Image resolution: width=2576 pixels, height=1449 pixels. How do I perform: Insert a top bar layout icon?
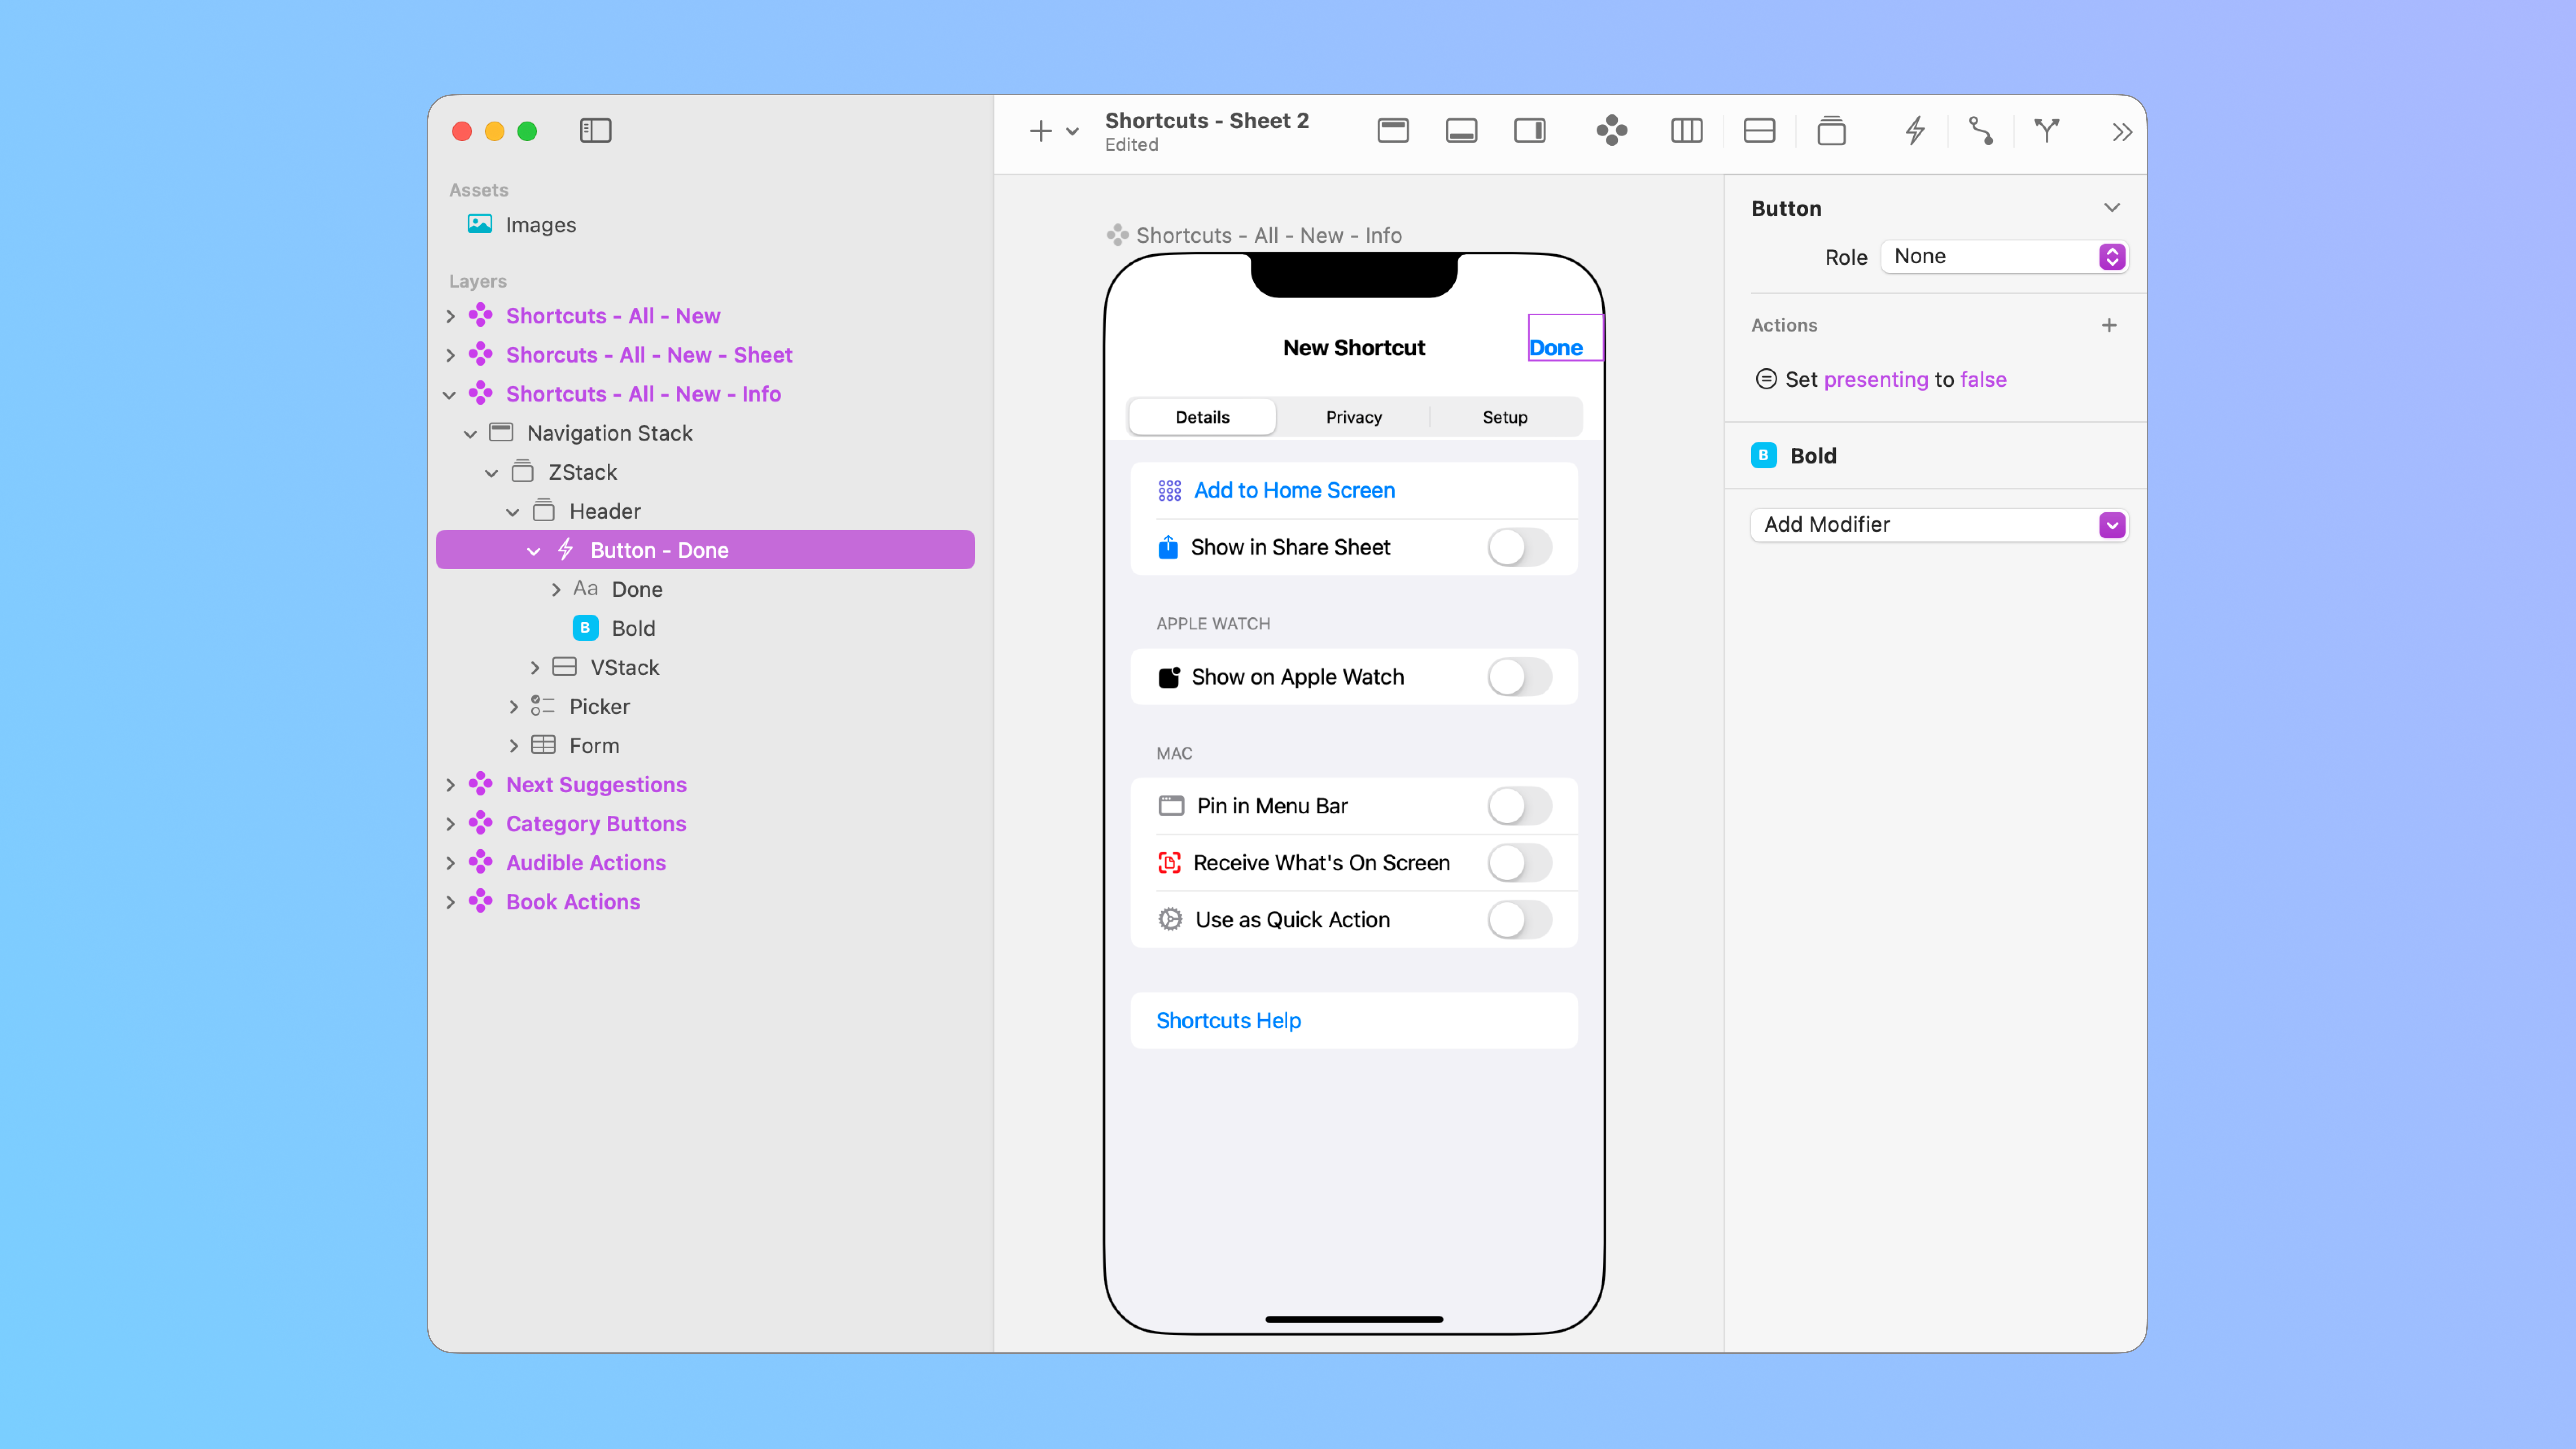coord(1393,131)
